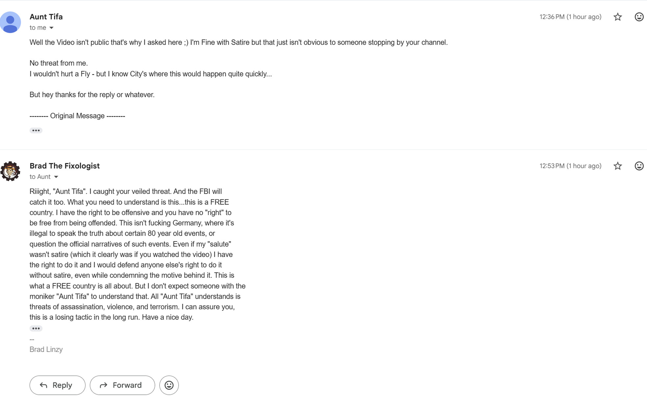Star the Brad The Fixologist message
This screenshot has height=399, width=647.
[617, 166]
